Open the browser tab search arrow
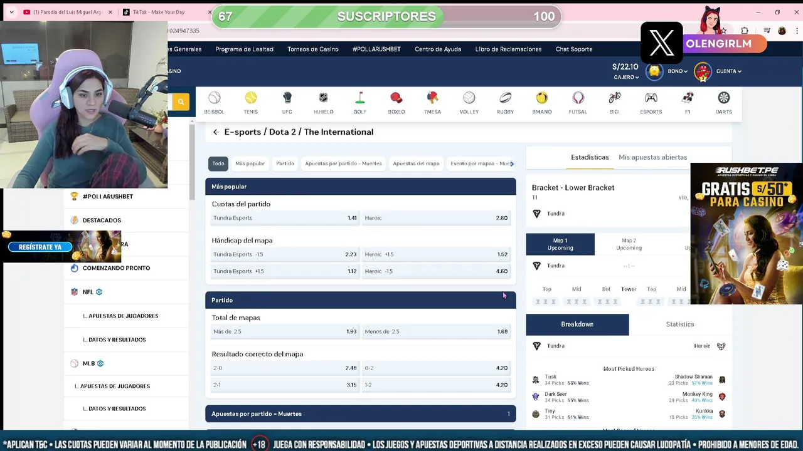Viewport: 803px width, 451px height. click(x=11, y=12)
